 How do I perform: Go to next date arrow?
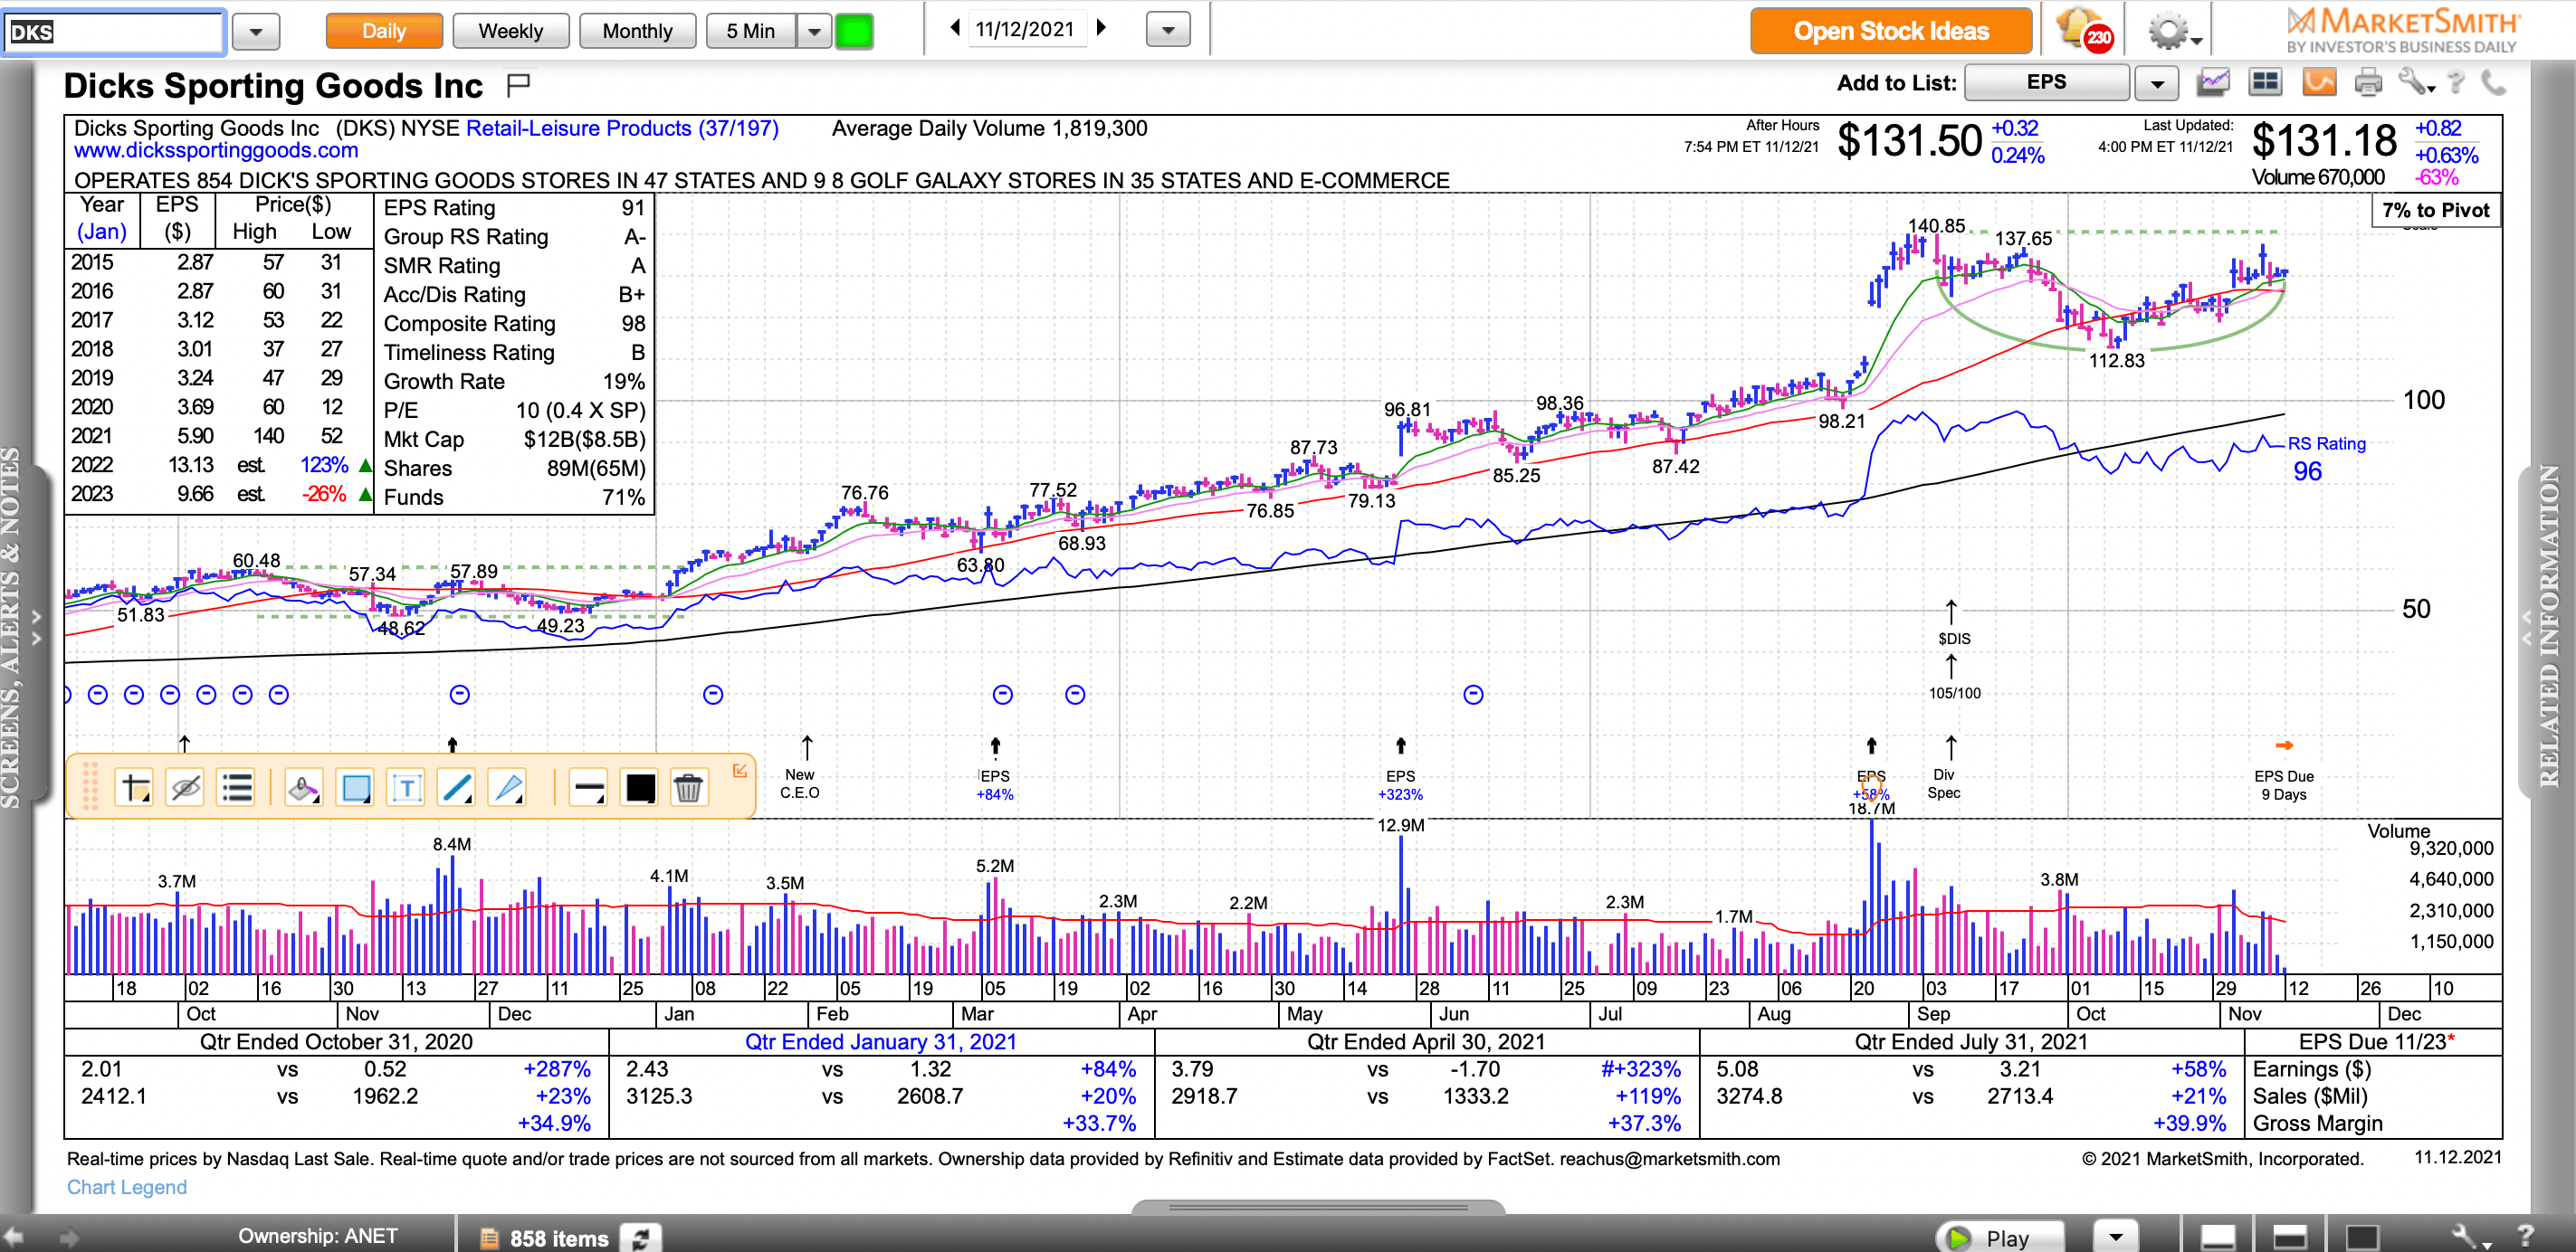click(1102, 28)
